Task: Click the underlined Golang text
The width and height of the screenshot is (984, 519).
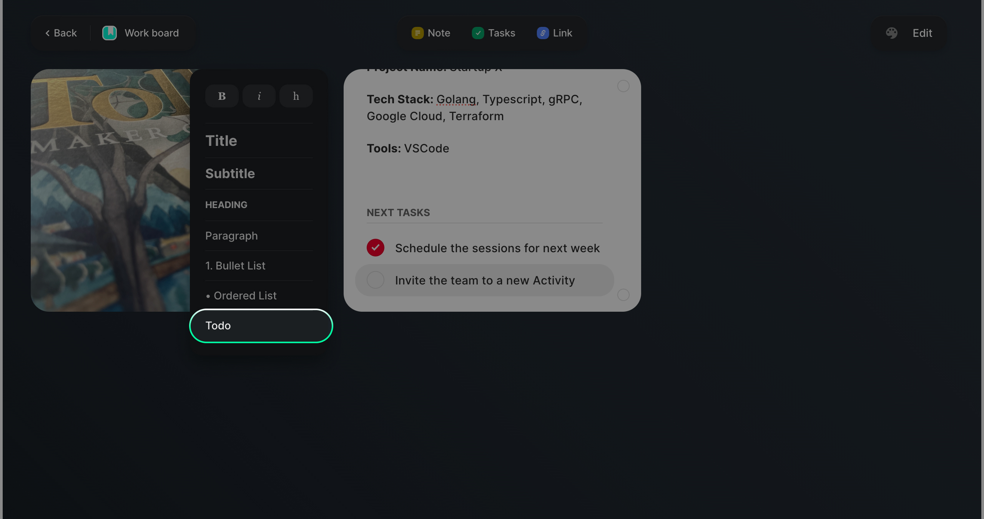Action: click(455, 99)
